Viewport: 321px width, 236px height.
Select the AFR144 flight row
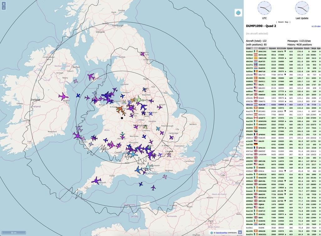tap(283, 148)
